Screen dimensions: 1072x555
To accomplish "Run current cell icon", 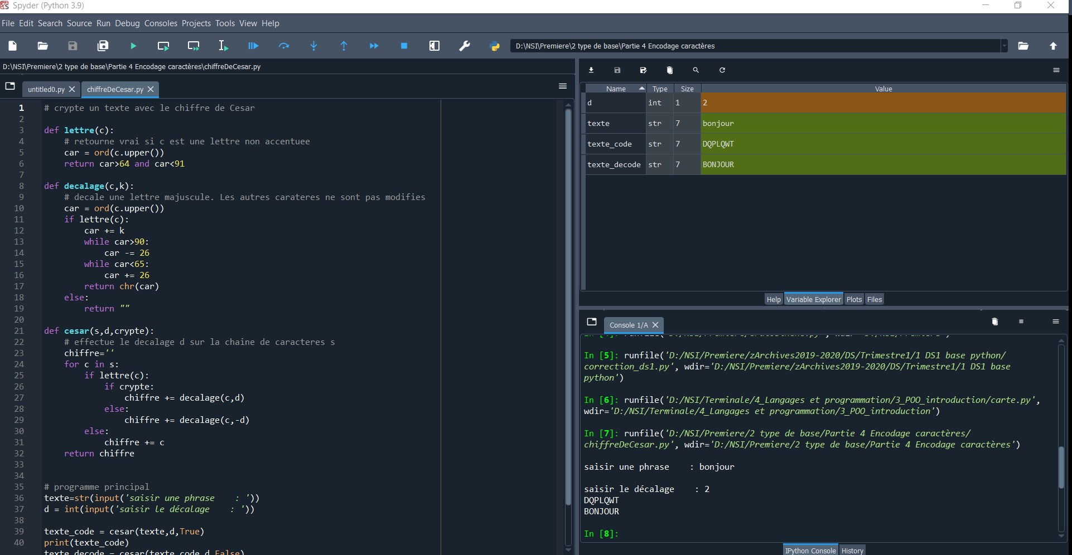I will pos(163,46).
